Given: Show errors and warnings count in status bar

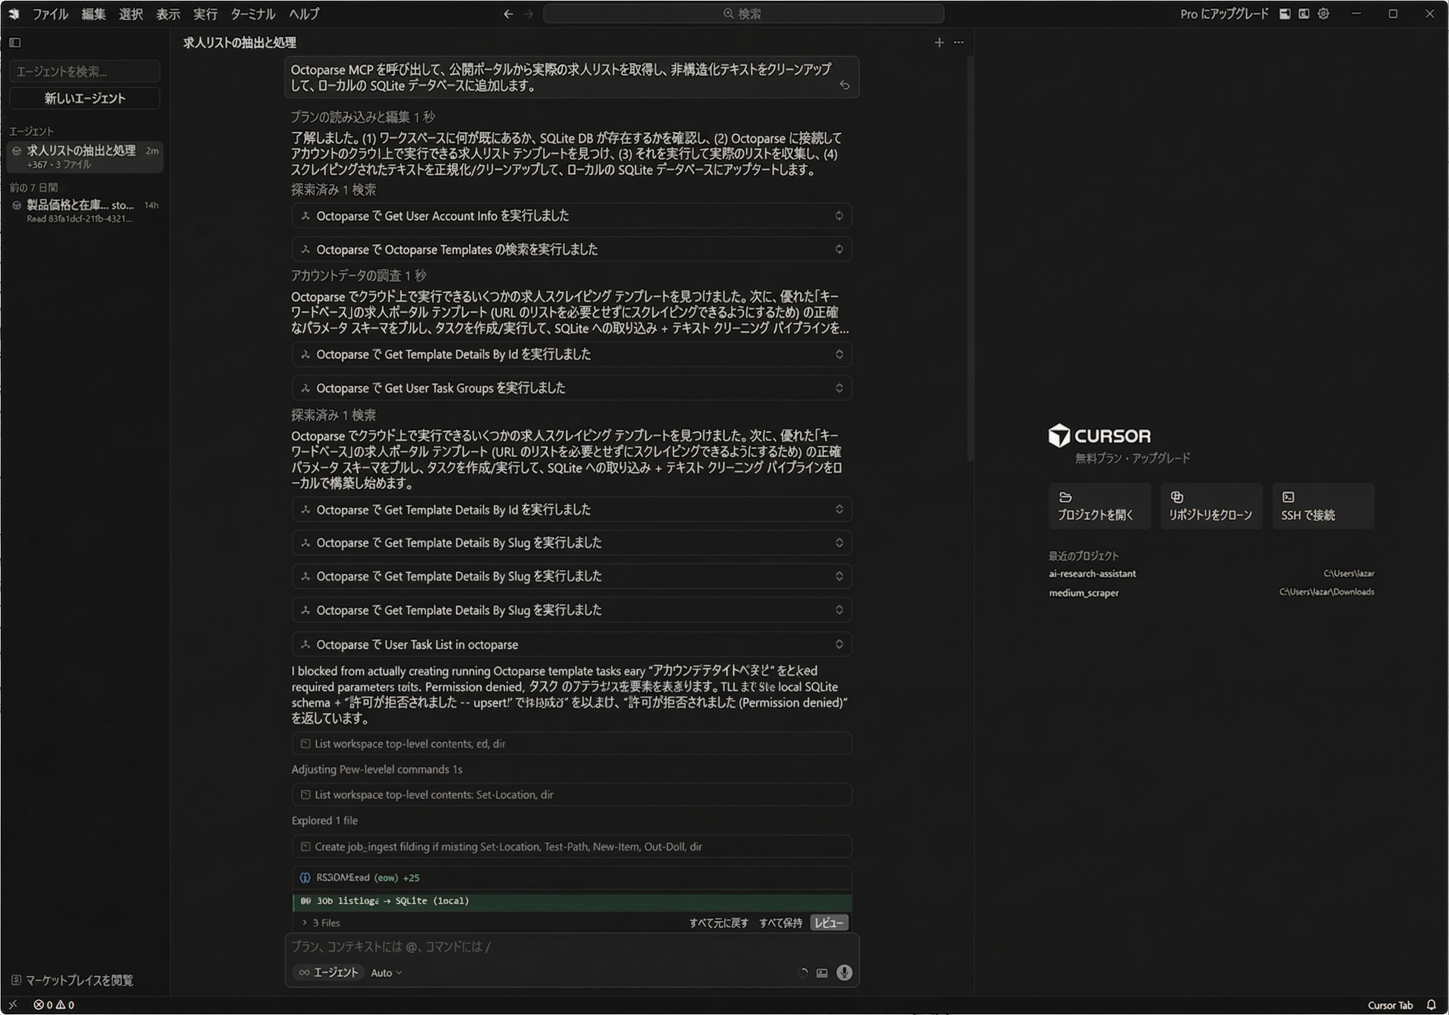Looking at the screenshot, I should 53,1005.
